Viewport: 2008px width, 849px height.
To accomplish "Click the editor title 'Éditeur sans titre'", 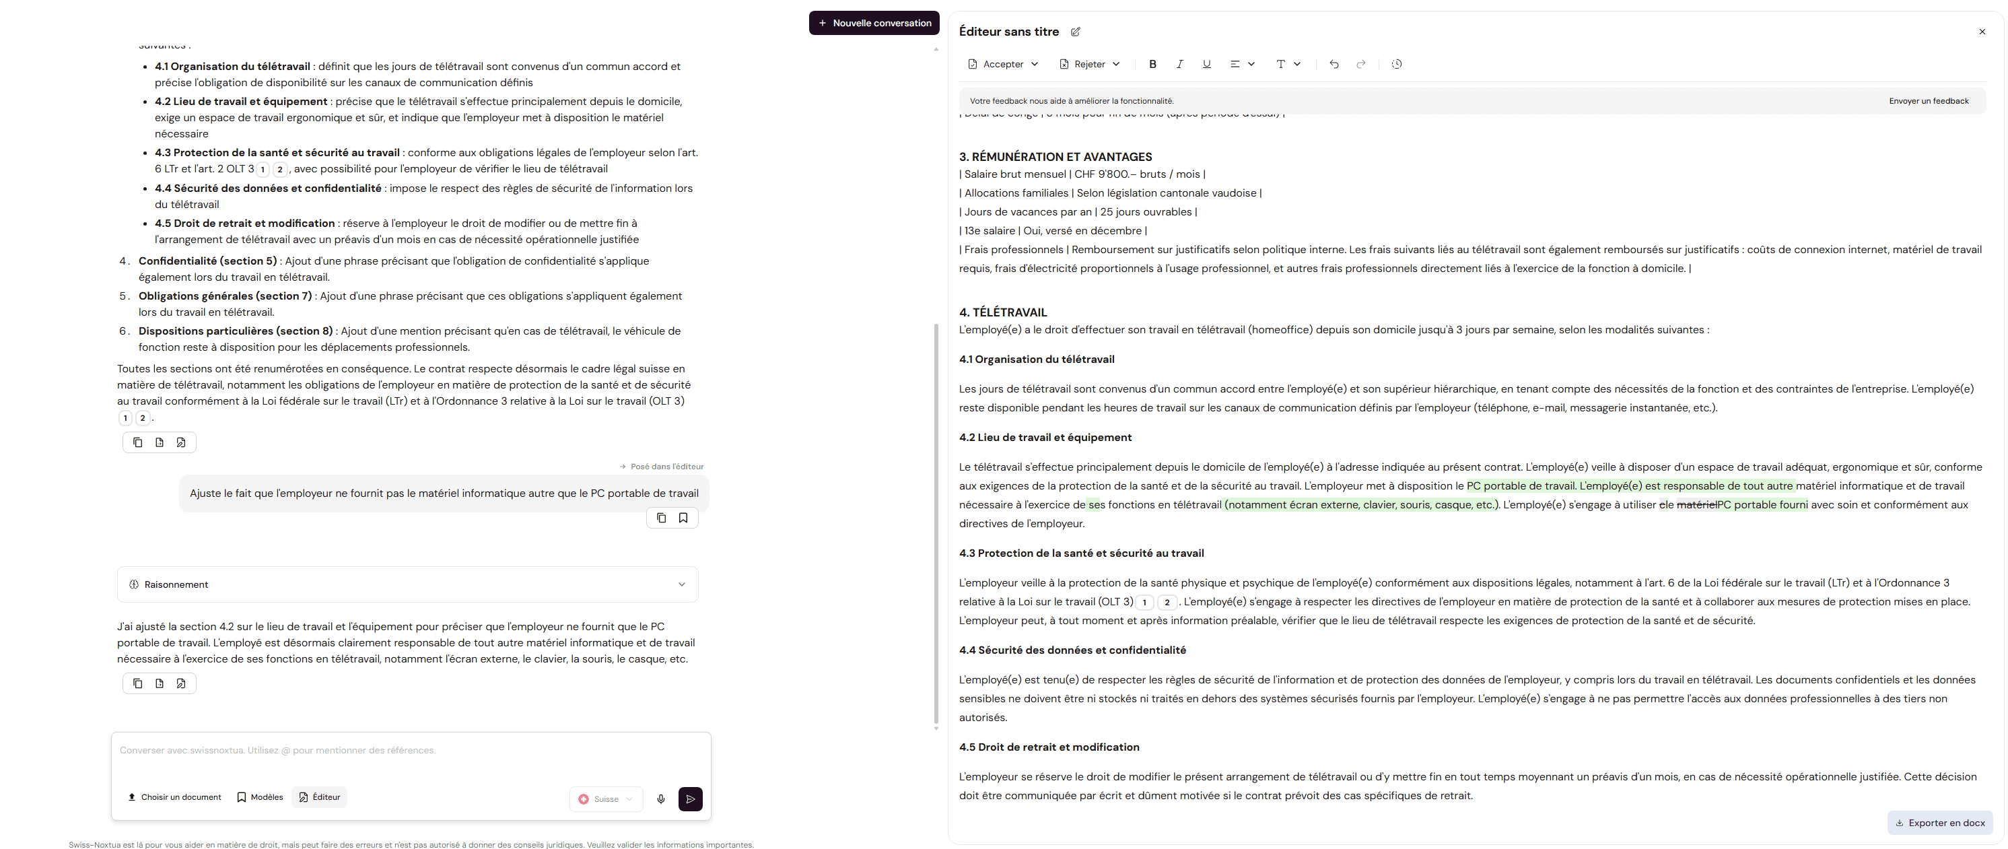I will (x=1008, y=32).
